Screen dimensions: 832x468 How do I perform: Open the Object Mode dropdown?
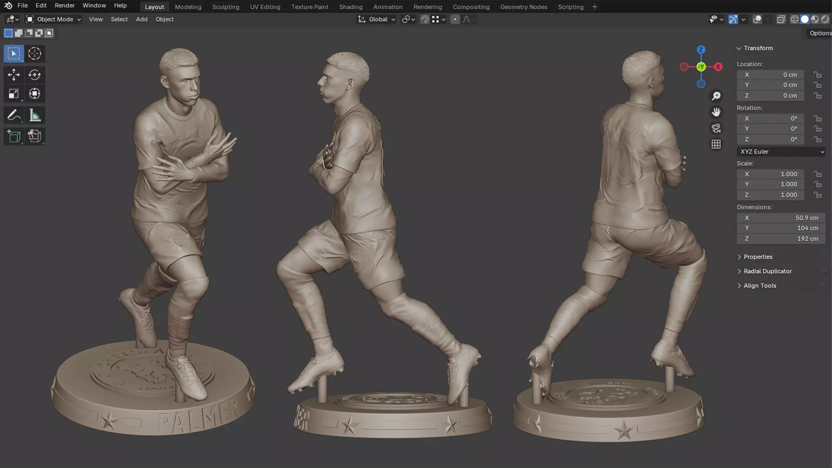pos(54,19)
